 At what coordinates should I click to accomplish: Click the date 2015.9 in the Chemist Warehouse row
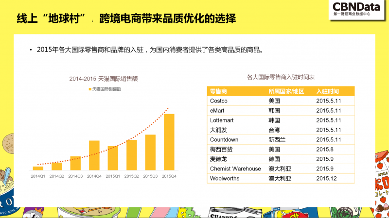pos(325,168)
